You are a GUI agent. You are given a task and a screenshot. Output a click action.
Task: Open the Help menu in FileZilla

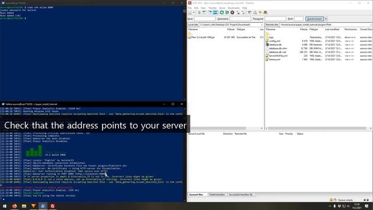coord(245,8)
